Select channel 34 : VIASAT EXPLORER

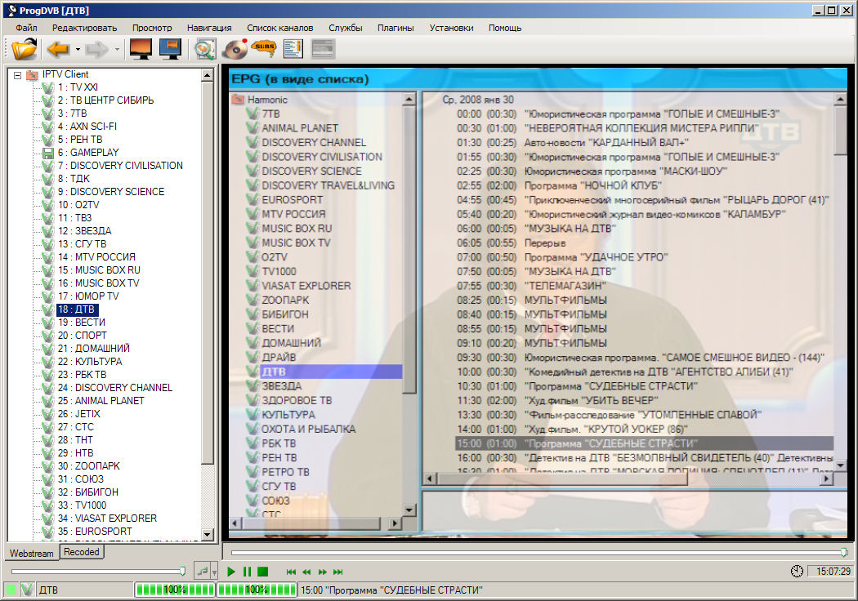coord(107,518)
